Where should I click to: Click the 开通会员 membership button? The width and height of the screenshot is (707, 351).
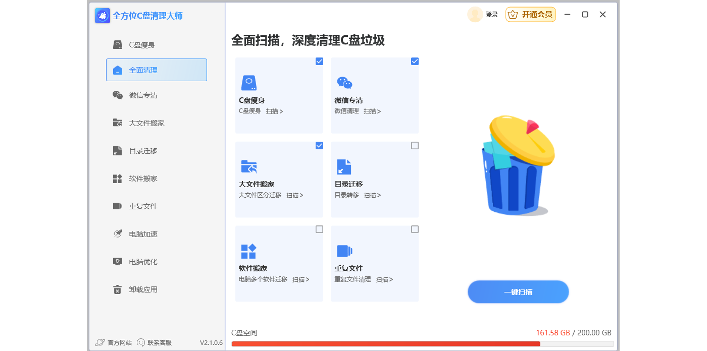pos(531,15)
